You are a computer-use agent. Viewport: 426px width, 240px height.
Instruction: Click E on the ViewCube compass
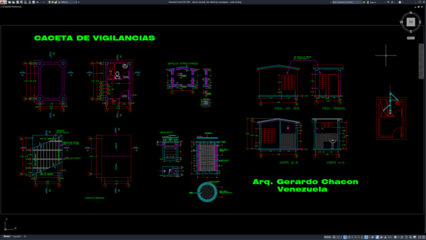pos(420,22)
